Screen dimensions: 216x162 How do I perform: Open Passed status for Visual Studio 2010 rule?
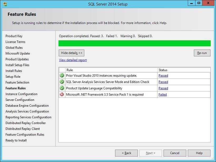pyautogui.click(x=163, y=76)
